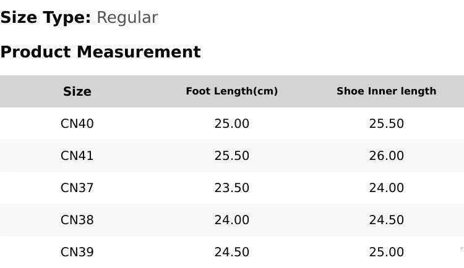Click the Size Type Regular label
The image size is (464, 268).
[x=79, y=17]
